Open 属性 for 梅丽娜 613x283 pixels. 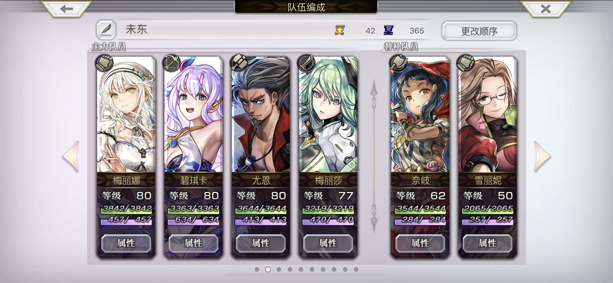[126, 243]
